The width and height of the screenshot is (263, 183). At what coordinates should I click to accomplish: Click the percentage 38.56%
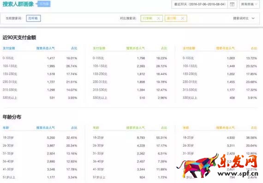click(251, 137)
